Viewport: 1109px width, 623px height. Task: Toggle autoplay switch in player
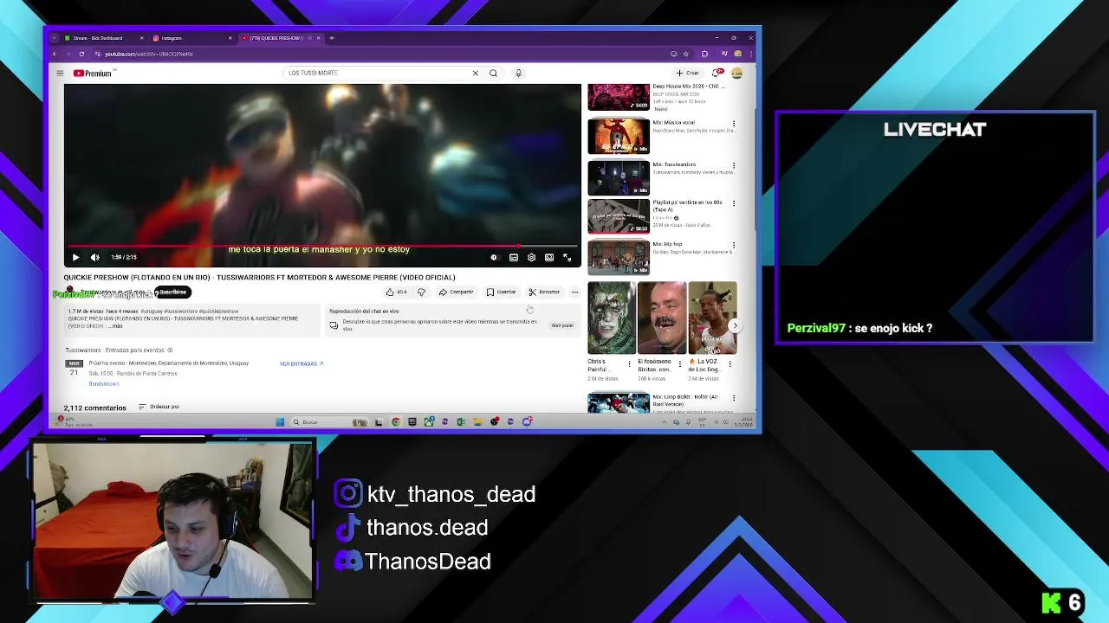pos(494,257)
